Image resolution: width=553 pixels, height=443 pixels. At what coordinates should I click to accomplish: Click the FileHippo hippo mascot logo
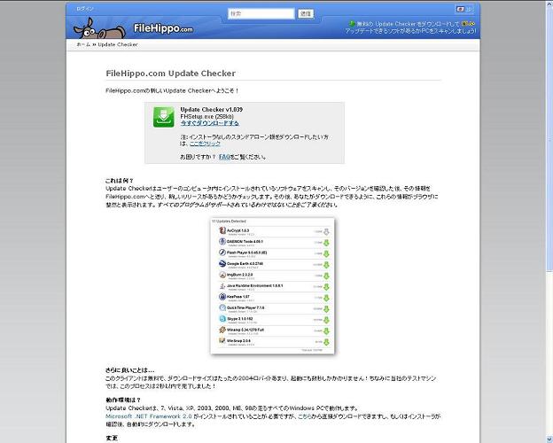(99, 28)
